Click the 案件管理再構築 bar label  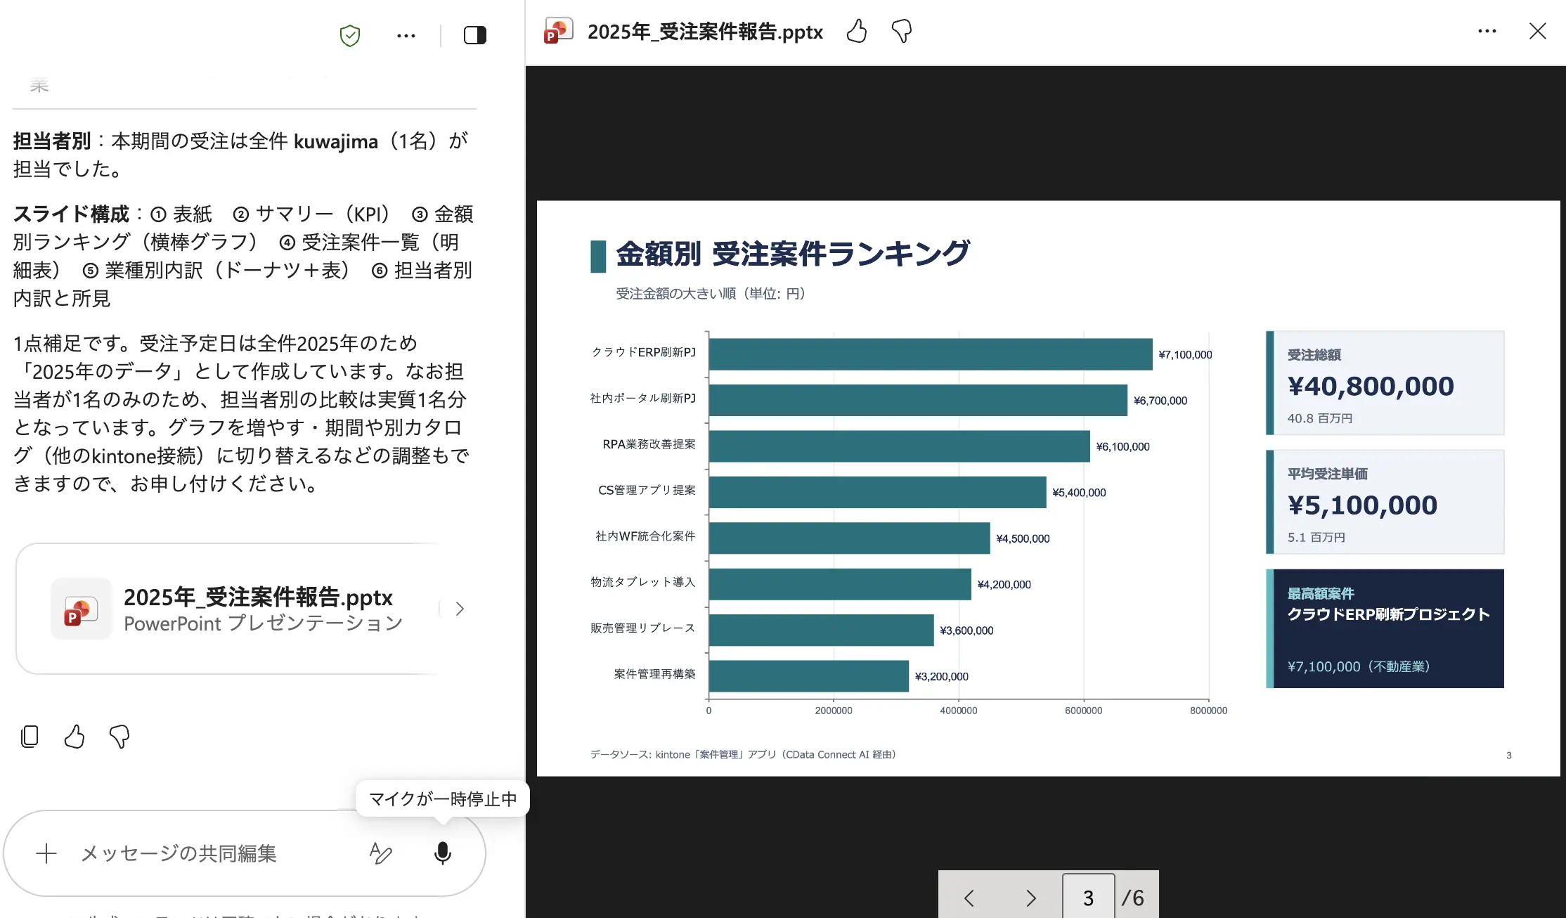[654, 674]
